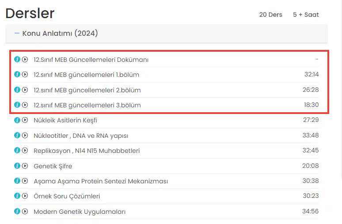Click play icon for Aşama Aşama Protein Sentezi
The image size is (342, 224).
pos(25,181)
